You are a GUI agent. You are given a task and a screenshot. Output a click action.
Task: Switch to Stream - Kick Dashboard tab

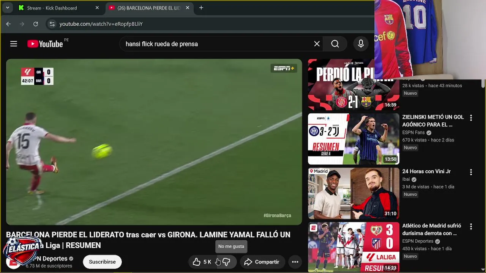(x=59, y=8)
